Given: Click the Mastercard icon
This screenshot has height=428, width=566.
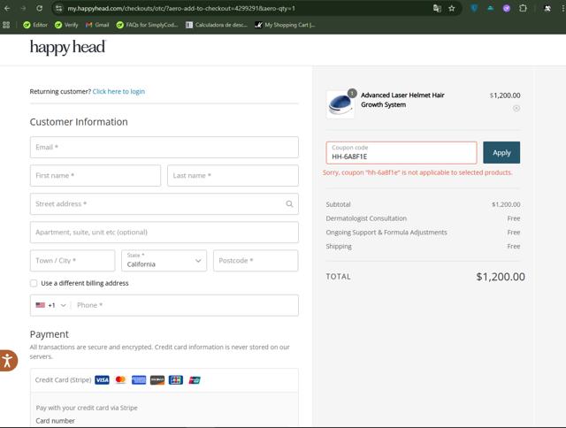Looking at the screenshot, I should pos(120,380).
